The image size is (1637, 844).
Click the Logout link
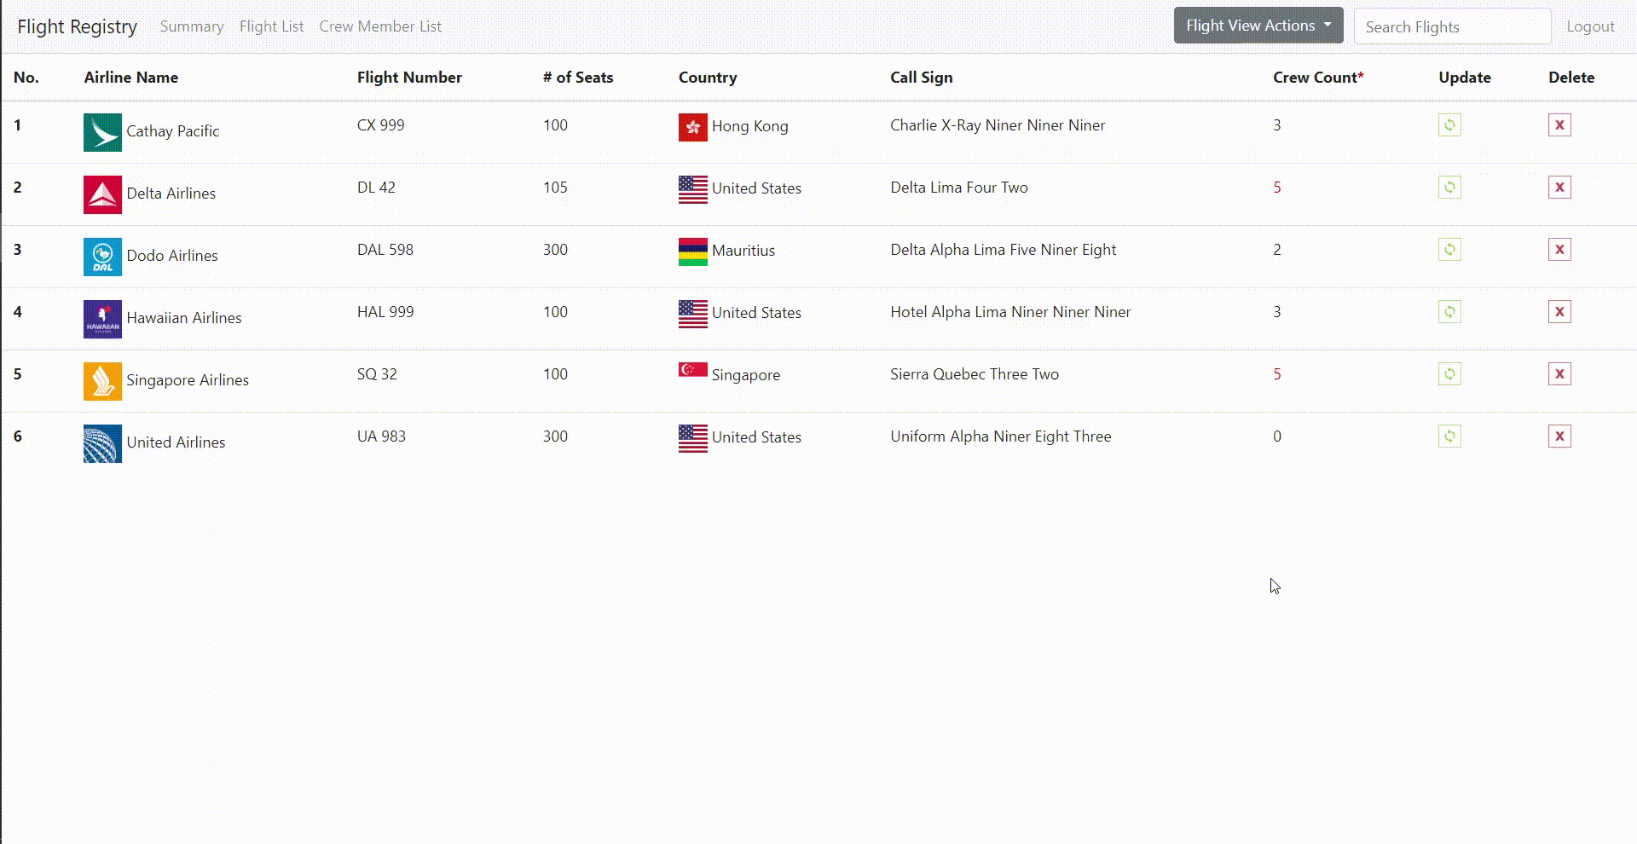click(1590, 26)
